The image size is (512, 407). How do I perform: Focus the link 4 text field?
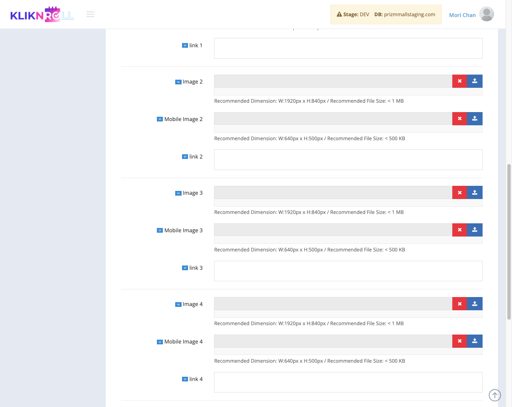pos(348,382)
